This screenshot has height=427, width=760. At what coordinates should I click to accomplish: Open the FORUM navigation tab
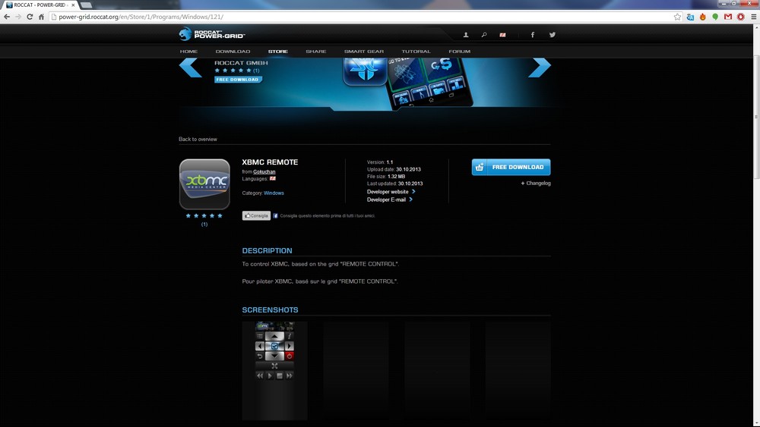coord(459,52)
